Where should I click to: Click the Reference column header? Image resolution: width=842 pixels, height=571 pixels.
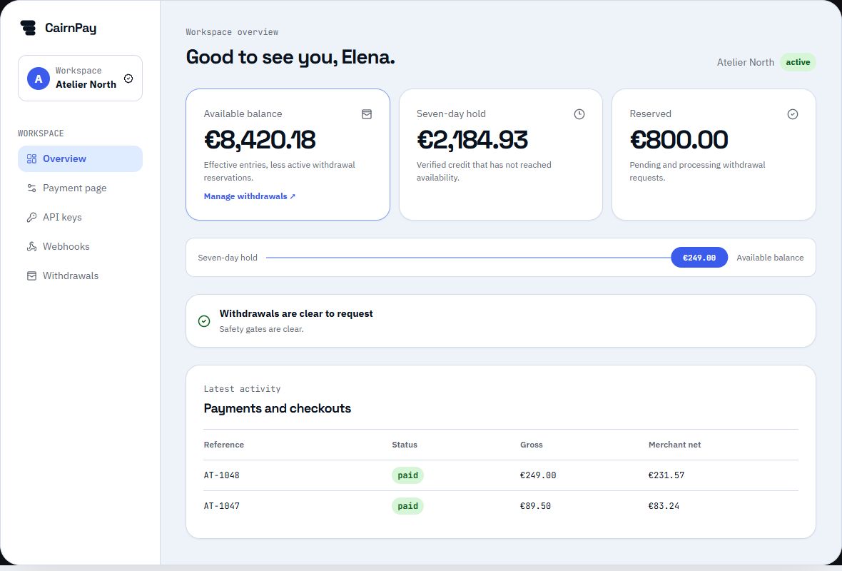224,445
